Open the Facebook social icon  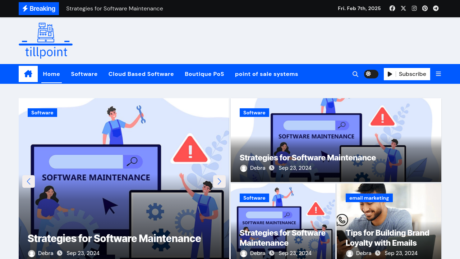pyautogui.click(x=392, y=8)
